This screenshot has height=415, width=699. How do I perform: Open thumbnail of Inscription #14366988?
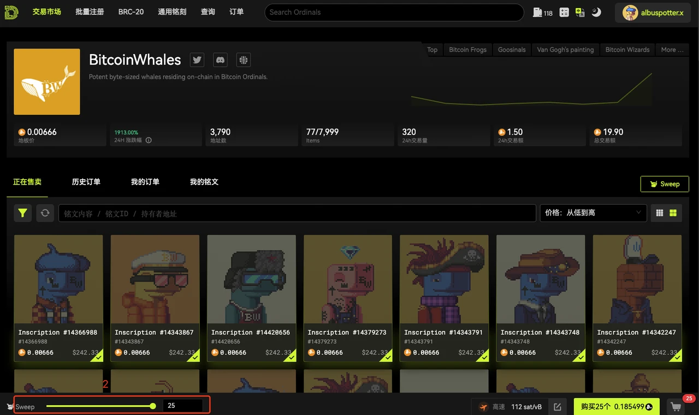58,280
